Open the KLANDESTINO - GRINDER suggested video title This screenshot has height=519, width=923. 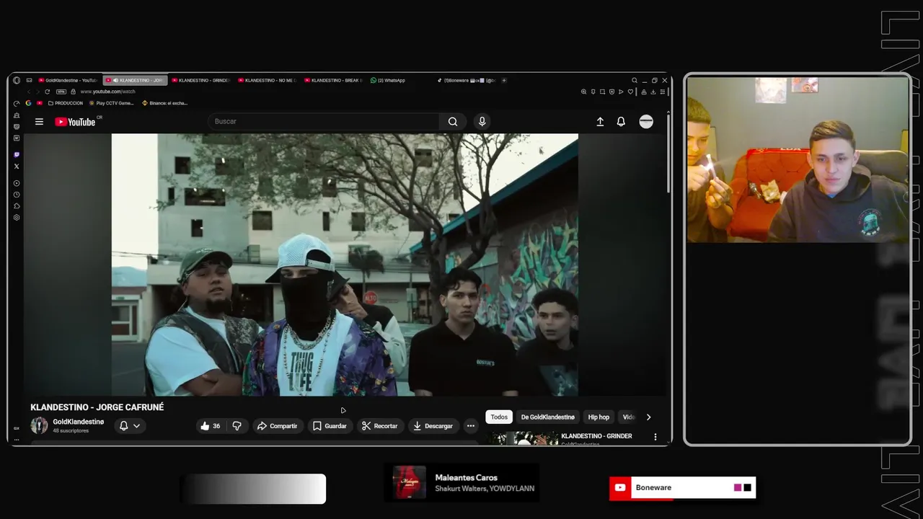(x=596, y=436)
